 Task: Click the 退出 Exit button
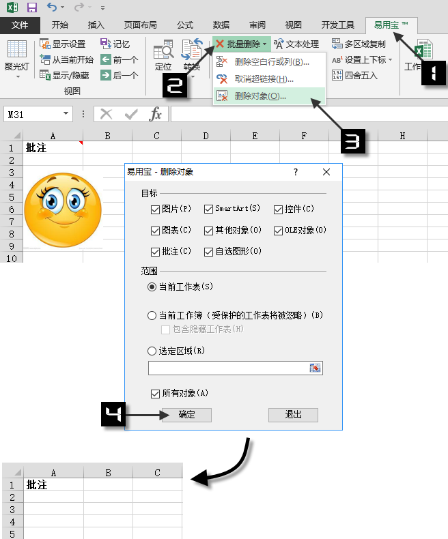pos(293,415)
